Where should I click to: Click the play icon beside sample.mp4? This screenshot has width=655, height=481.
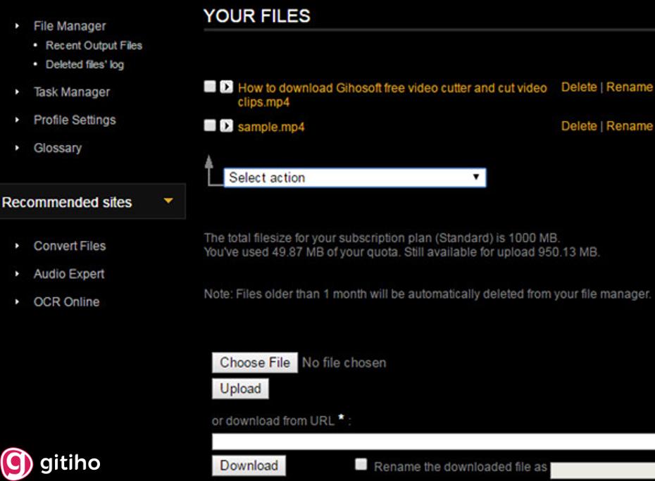[226, 126]
